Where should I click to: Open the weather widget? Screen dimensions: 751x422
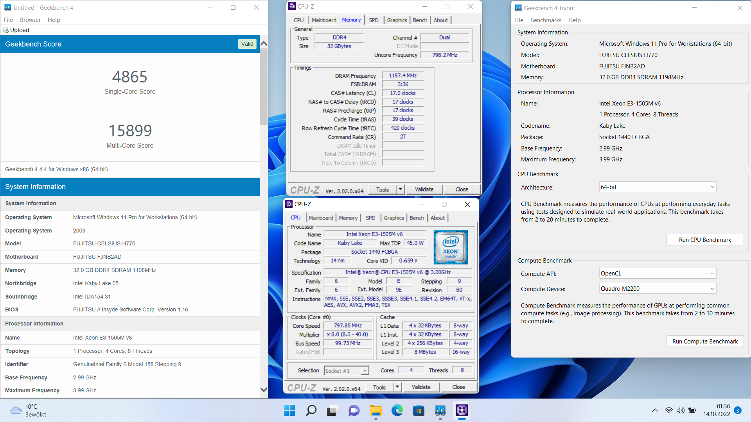[x=28, y=410]
